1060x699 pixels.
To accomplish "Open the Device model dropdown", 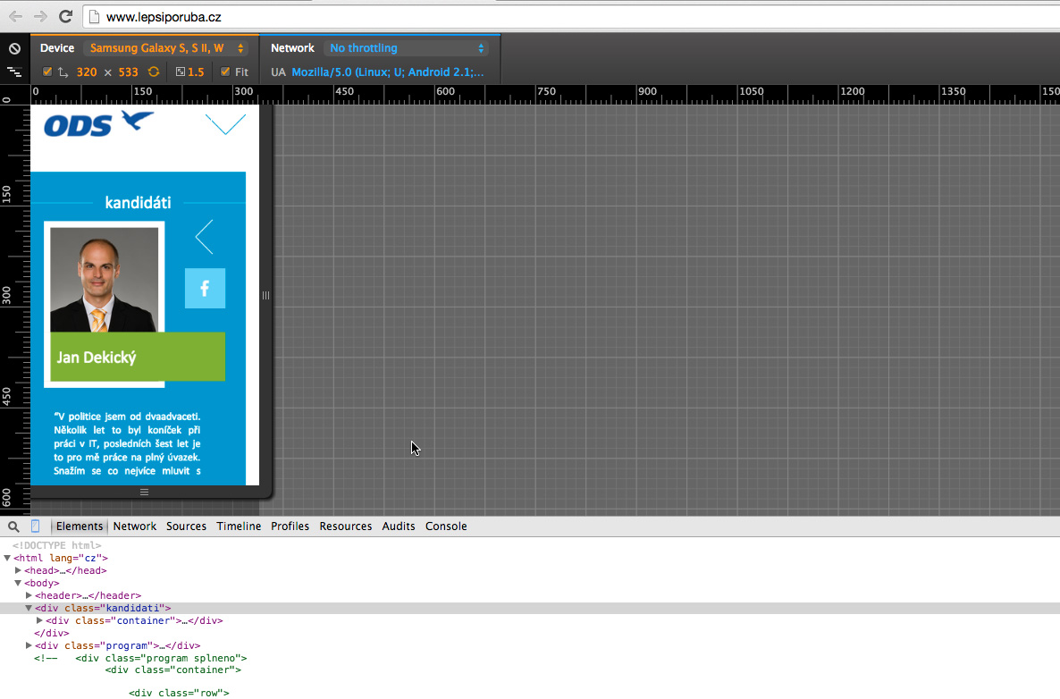I will (167, 48).
